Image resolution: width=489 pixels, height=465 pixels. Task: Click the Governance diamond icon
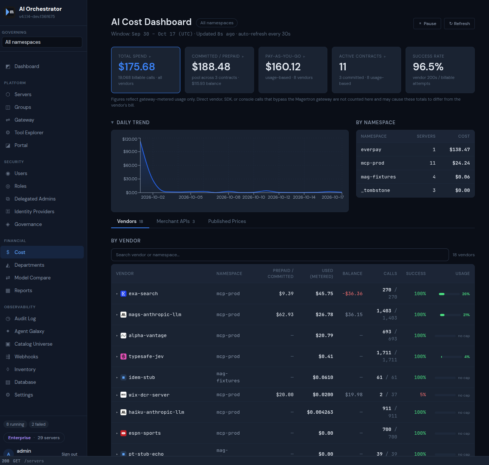(x=8, y=224)
